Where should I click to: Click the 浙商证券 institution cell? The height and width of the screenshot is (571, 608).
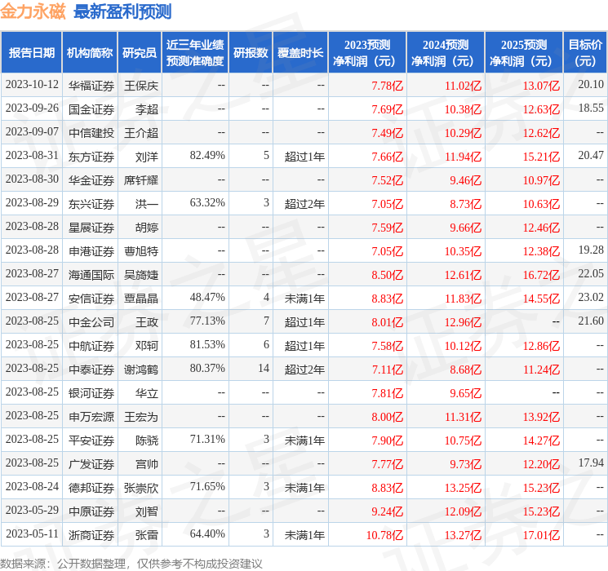pyautogui.click(x=91, y=535)
